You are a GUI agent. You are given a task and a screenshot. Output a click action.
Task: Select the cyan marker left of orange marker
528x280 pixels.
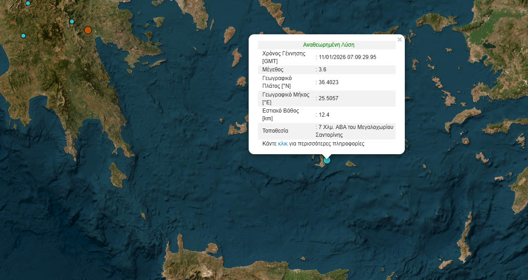tap(72, 22)
